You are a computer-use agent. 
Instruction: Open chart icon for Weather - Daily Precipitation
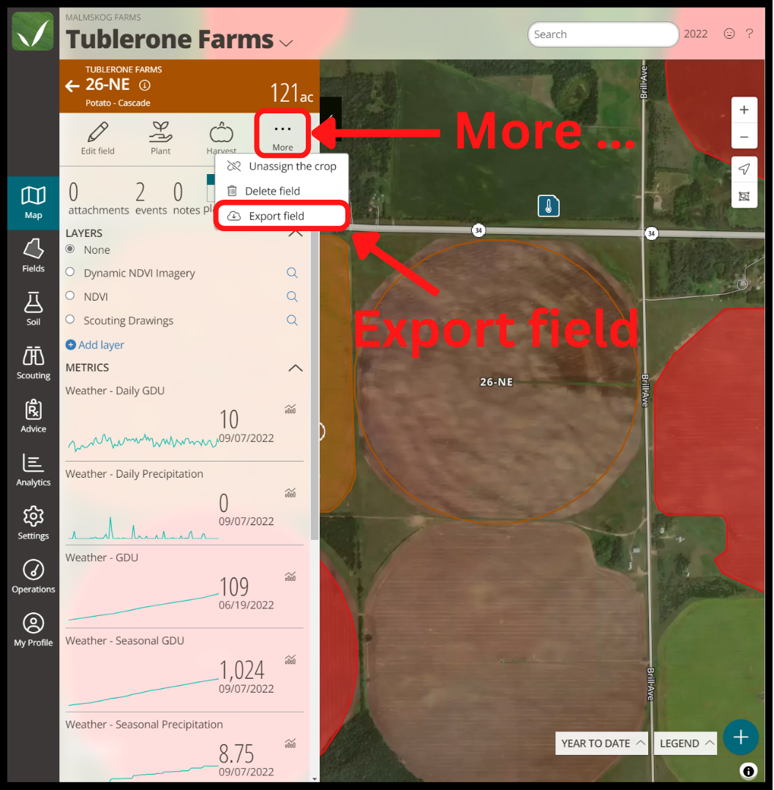click(290, 492)
